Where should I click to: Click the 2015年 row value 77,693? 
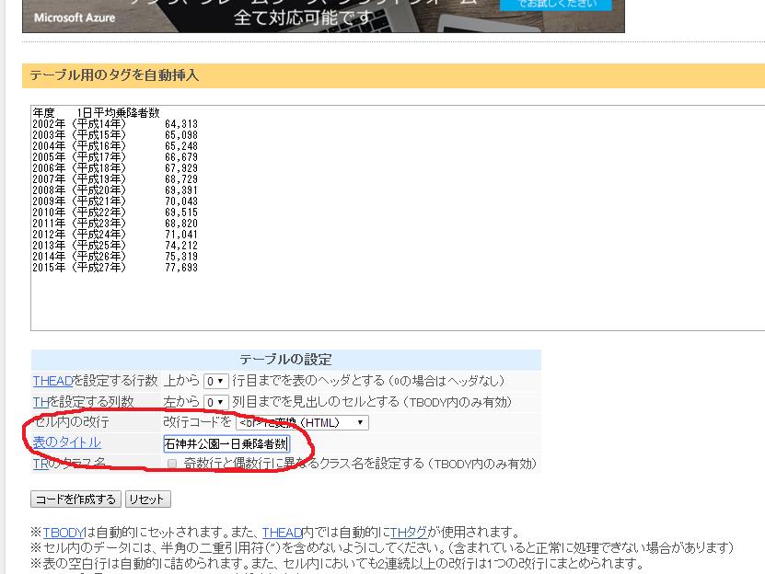[x=181, y=268]
